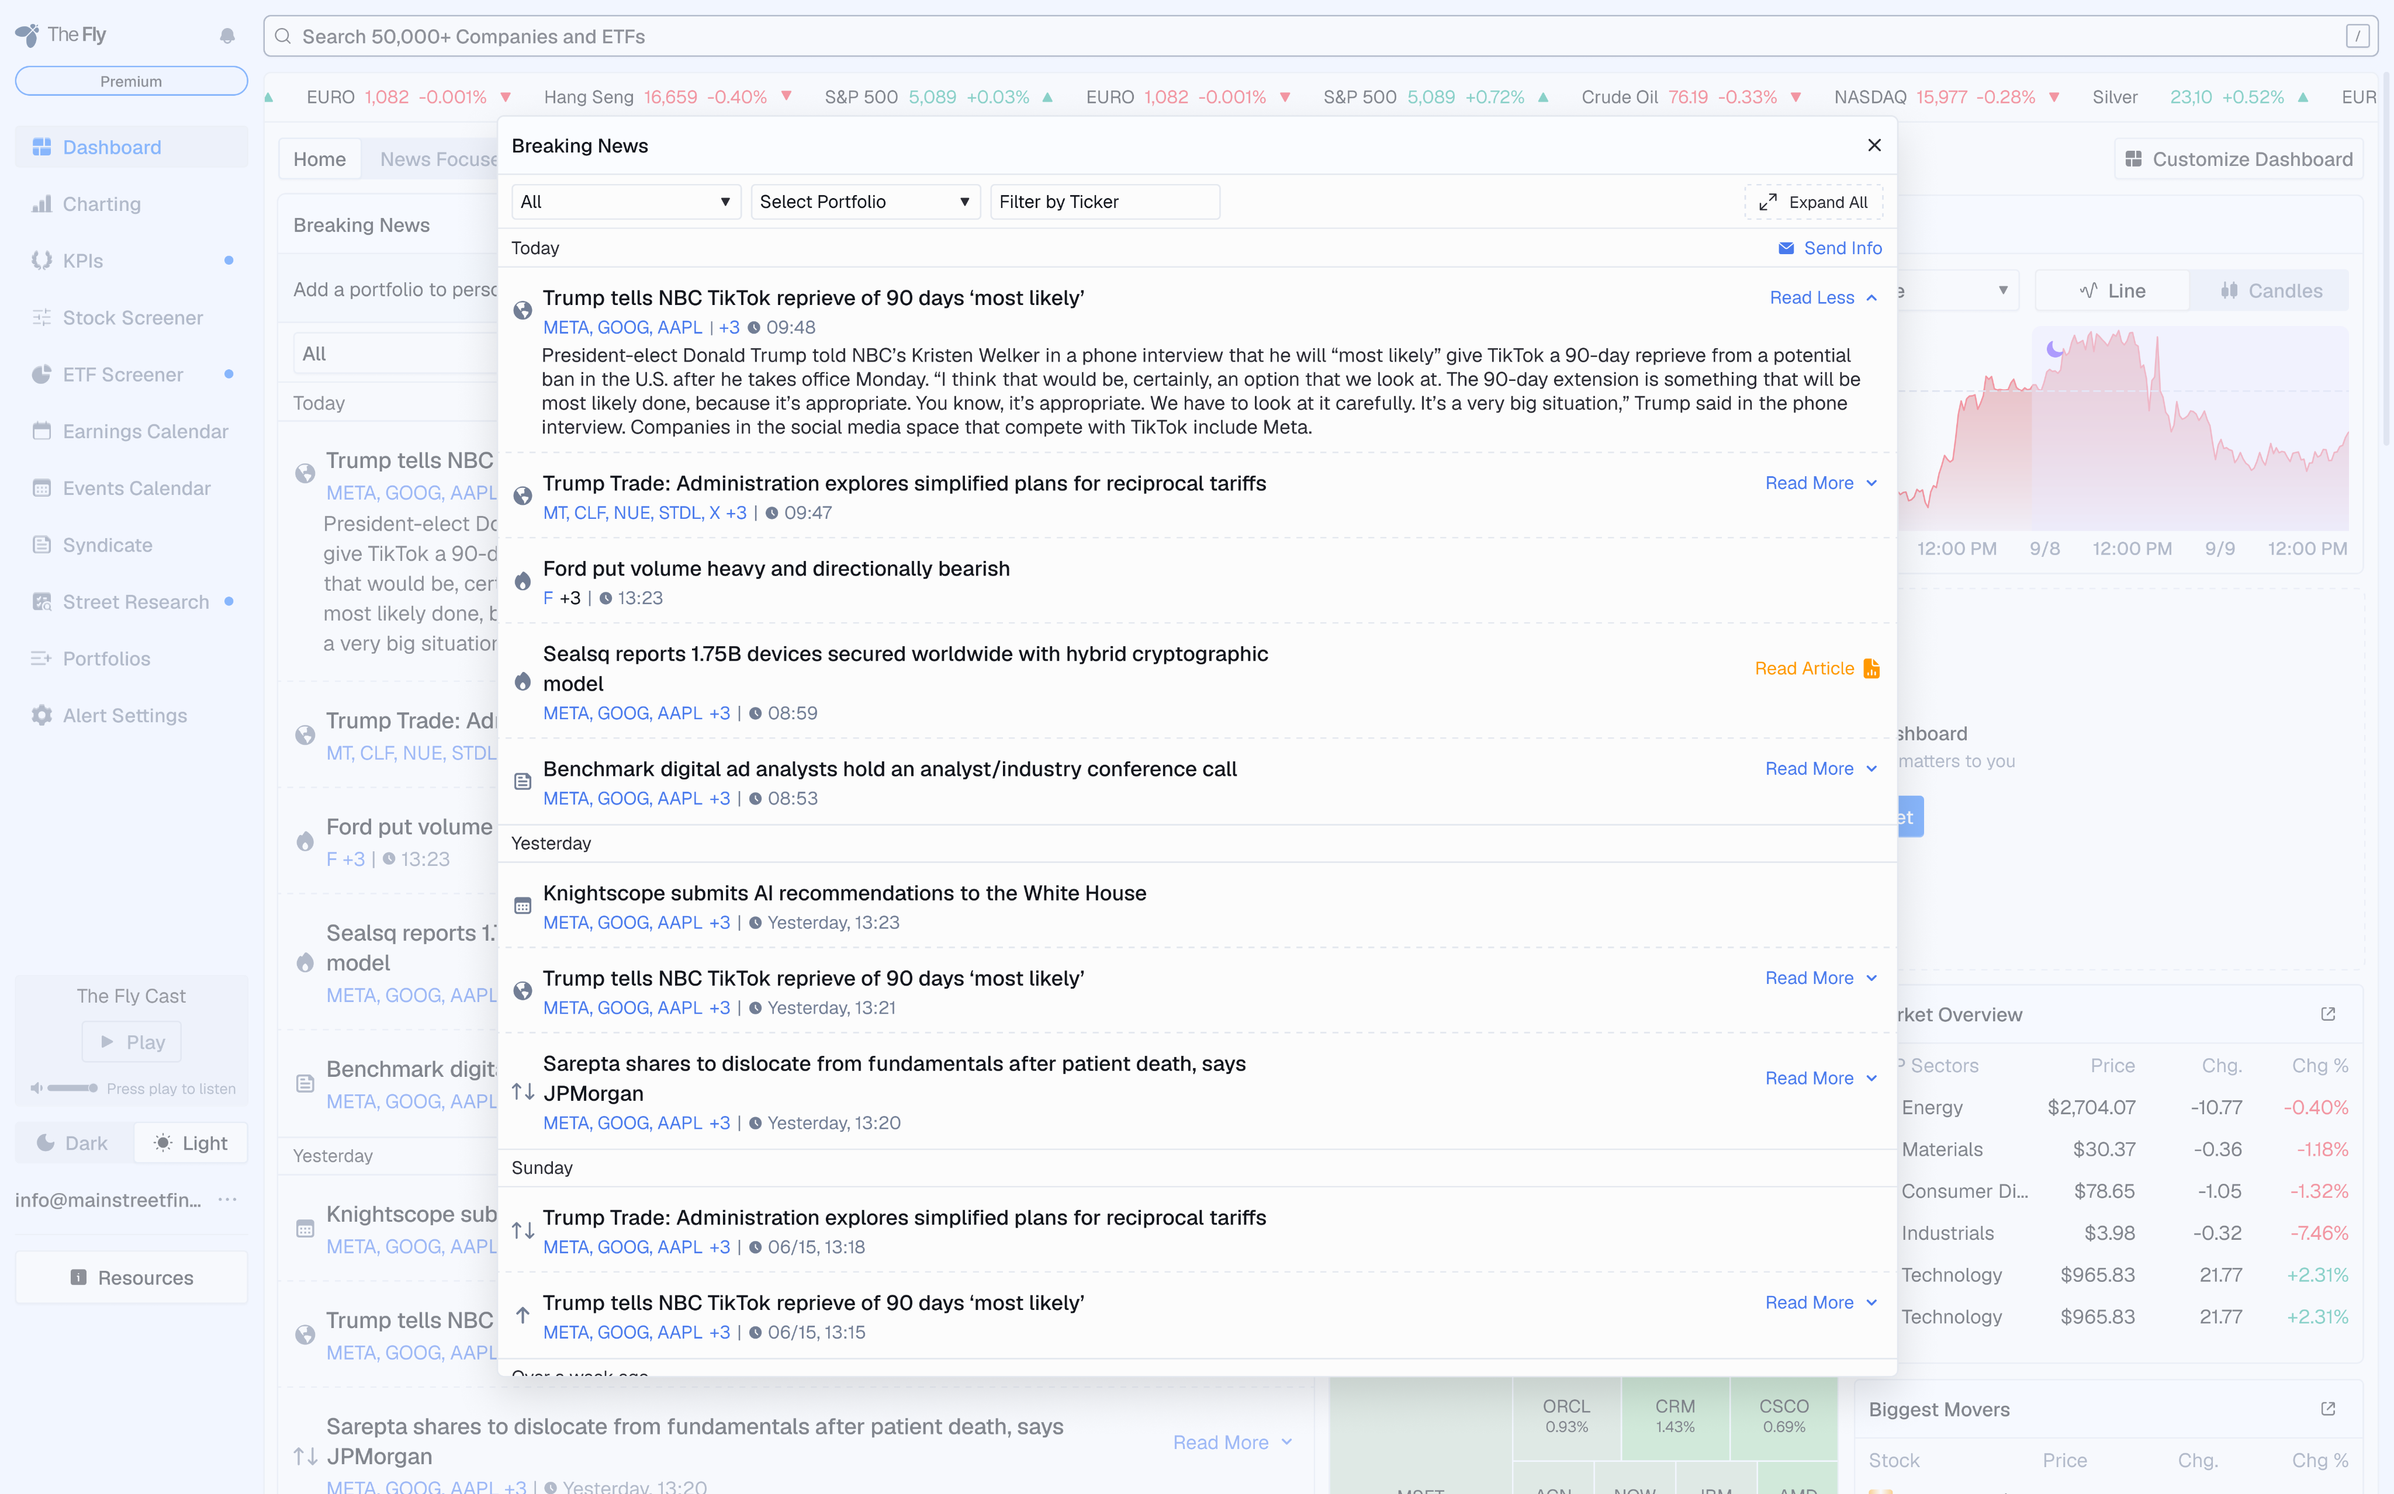Close the Breaking News dialog

coord(1874,145)
